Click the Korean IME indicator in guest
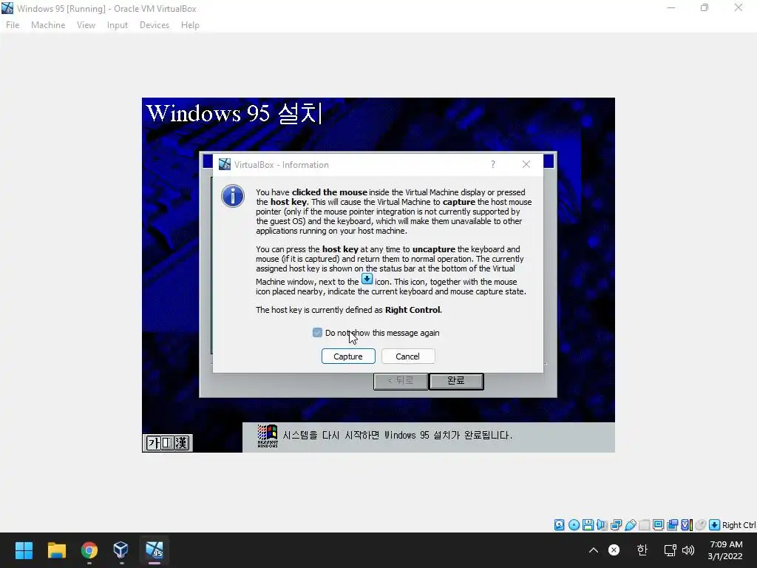 click(168, 442)
